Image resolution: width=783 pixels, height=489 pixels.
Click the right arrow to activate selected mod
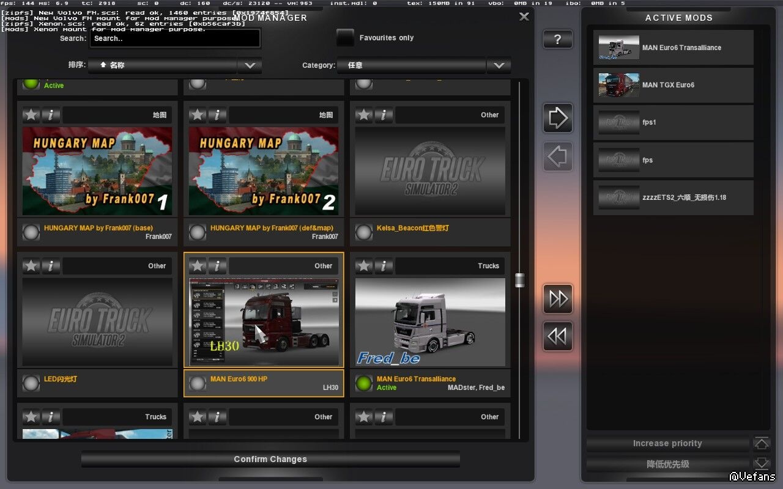tap(557, 118)
